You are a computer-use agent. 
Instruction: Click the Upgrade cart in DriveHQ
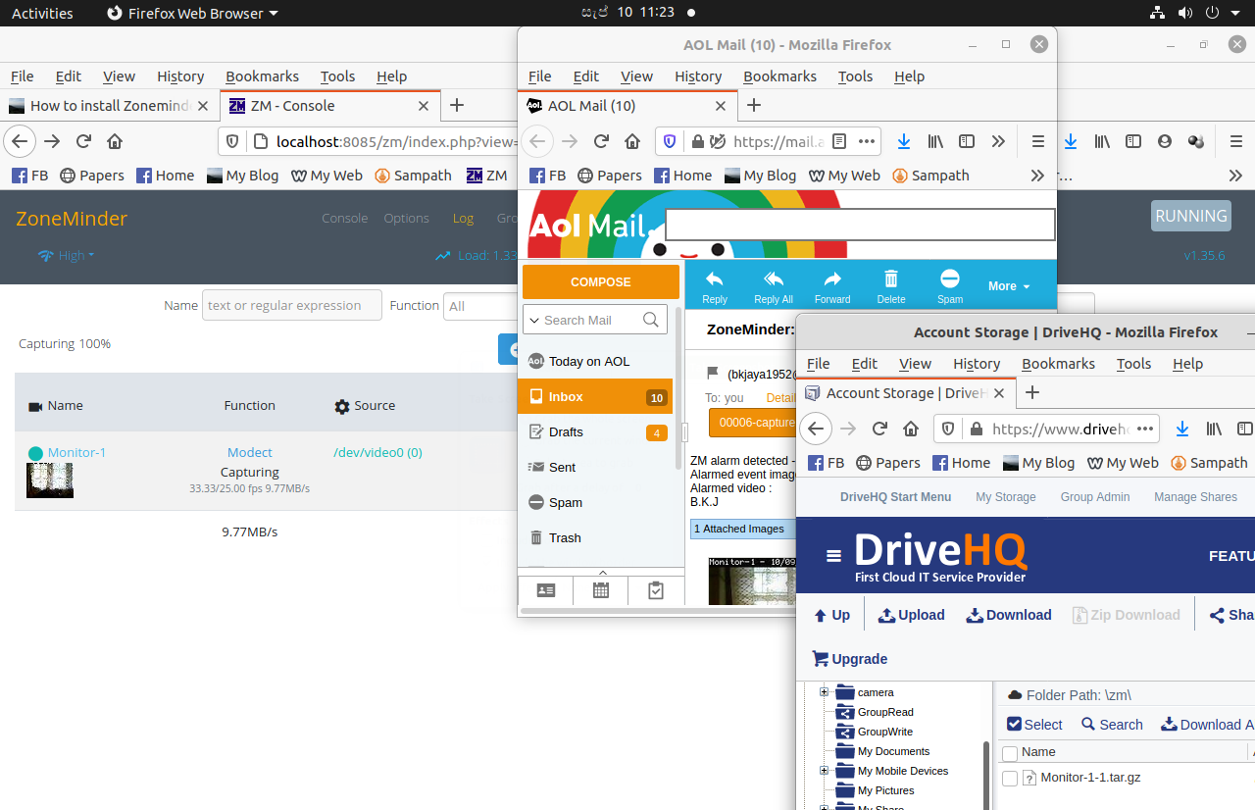pyautogui.click(x=850, y=659)
